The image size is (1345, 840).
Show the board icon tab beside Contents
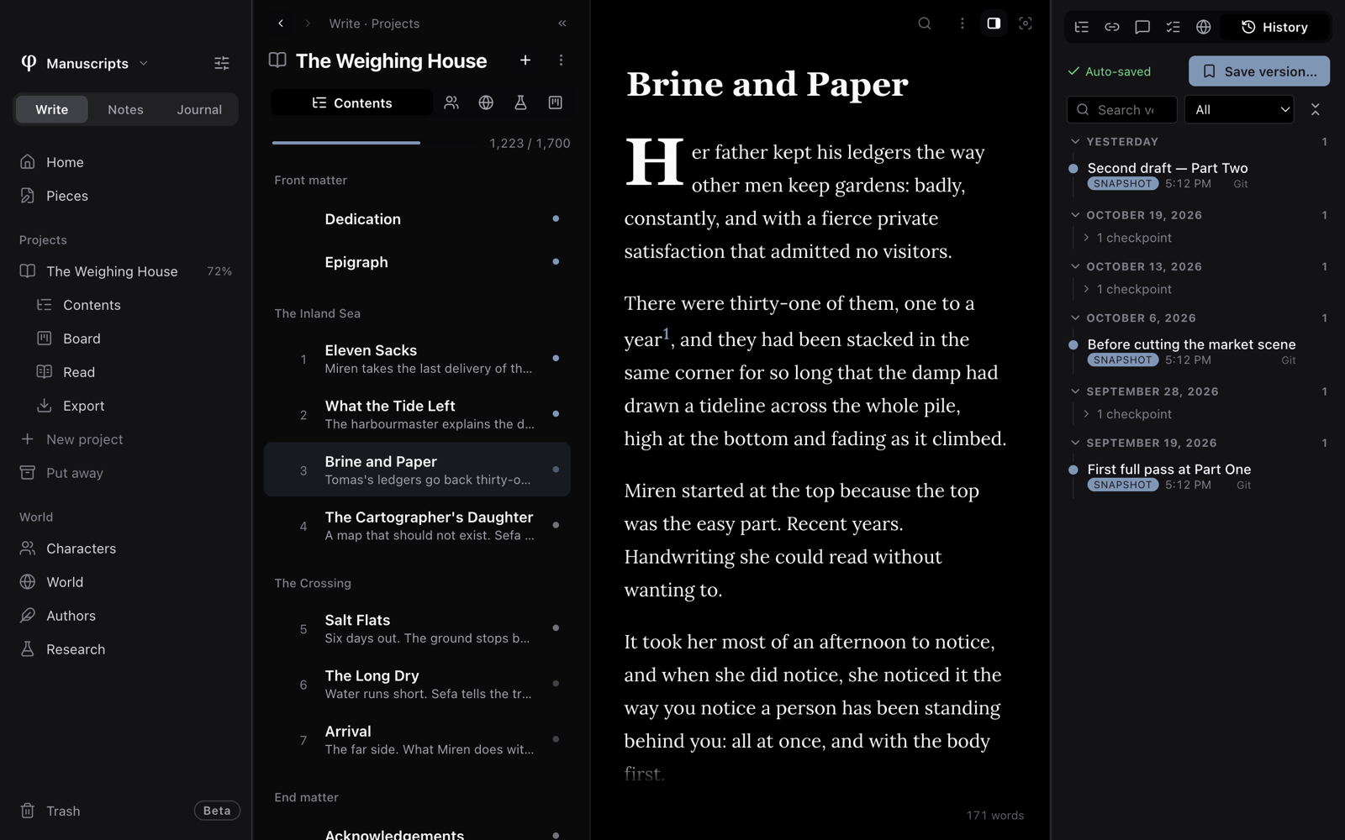click(x=555, y=102)
